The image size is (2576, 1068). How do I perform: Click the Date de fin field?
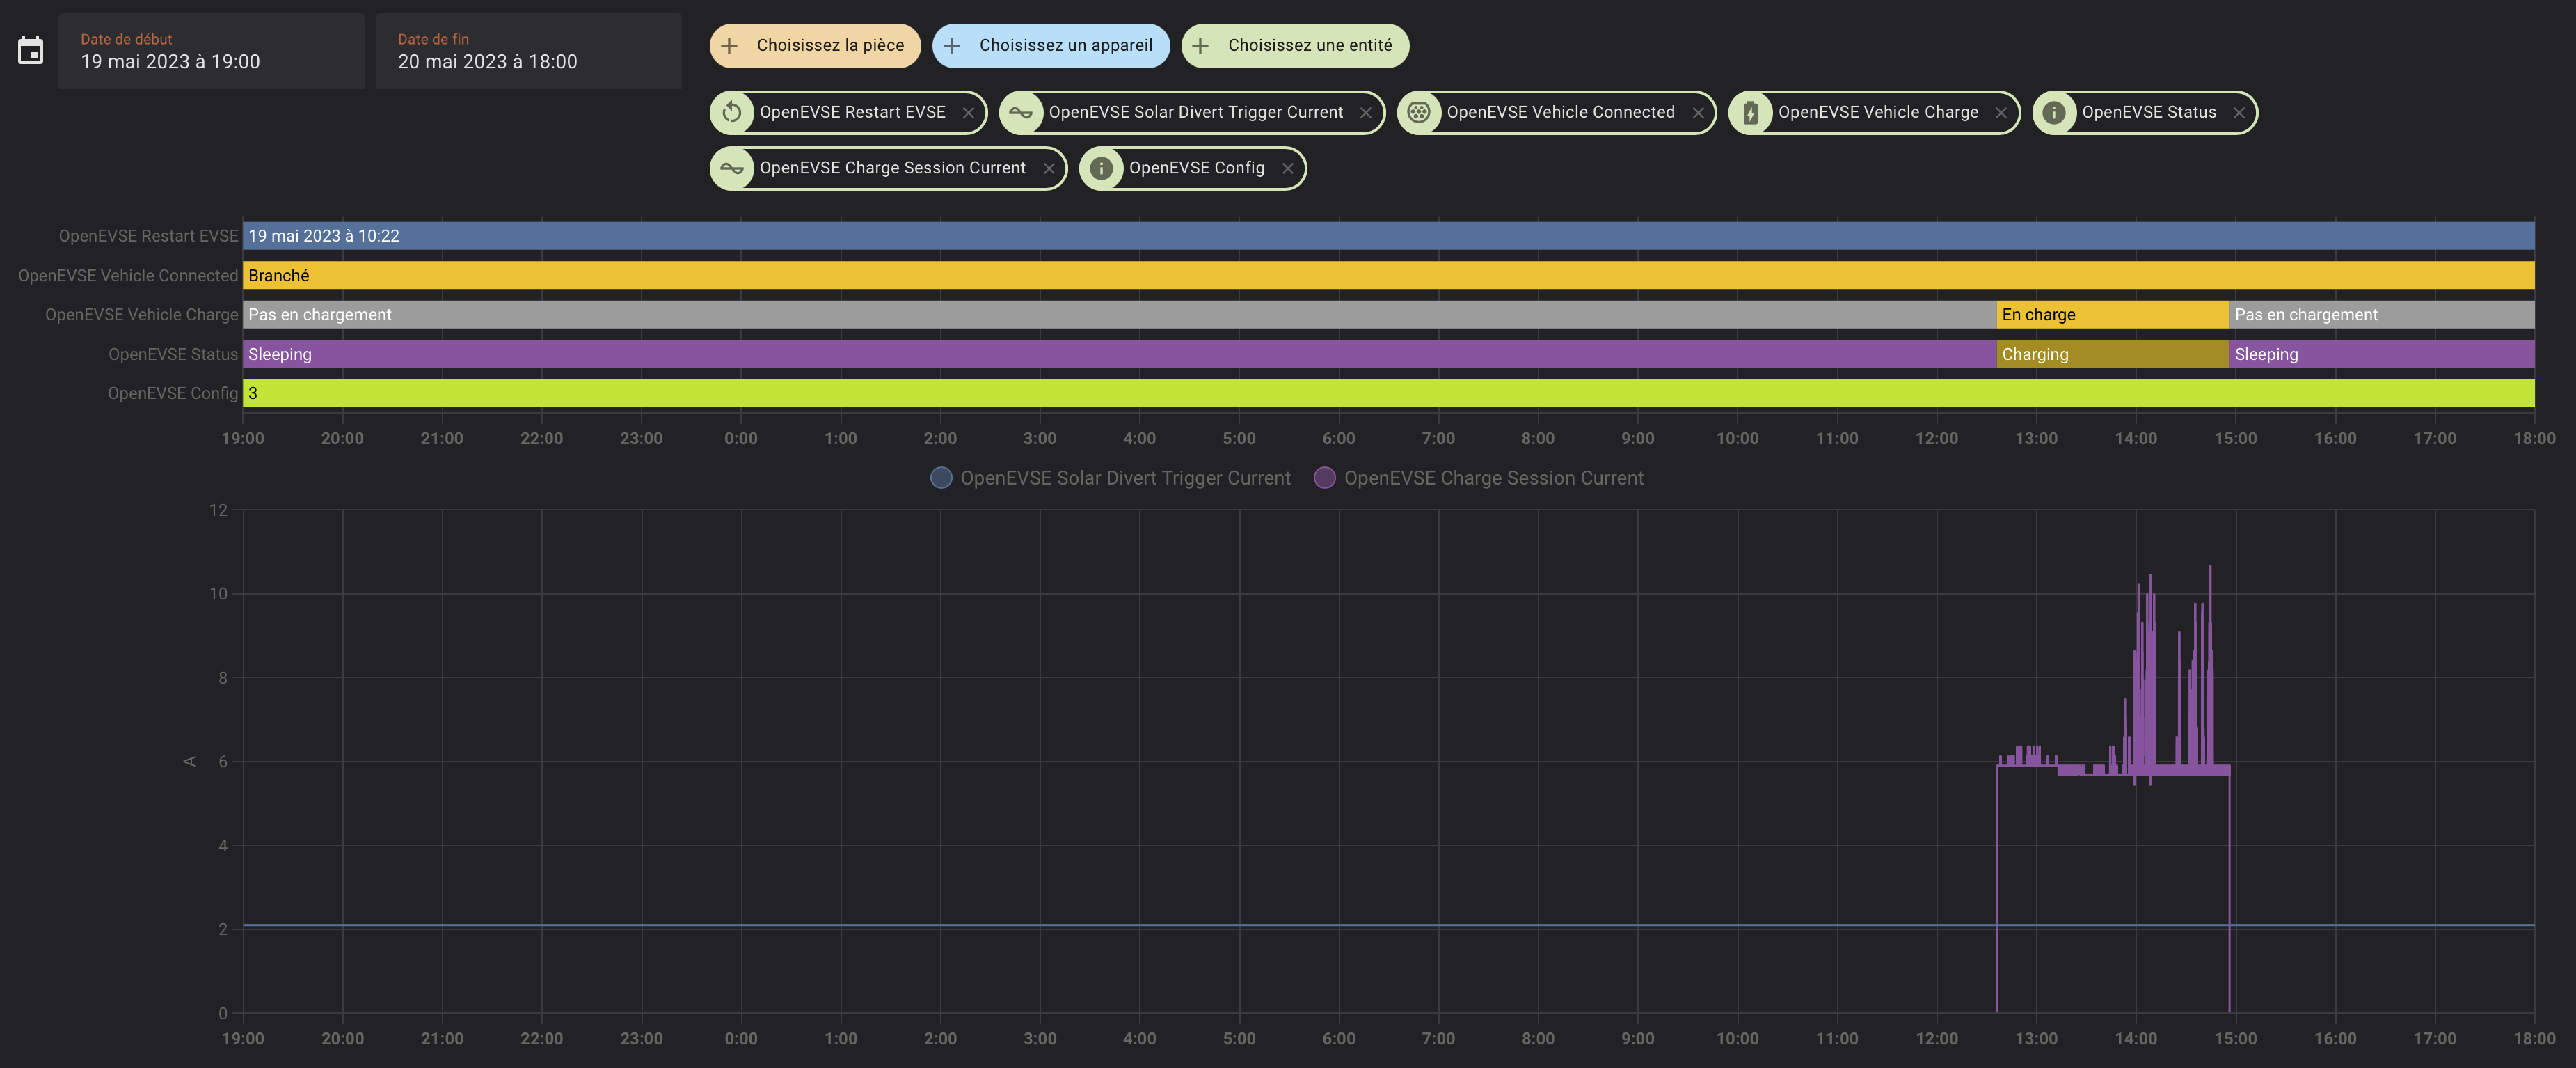point(528,51)
